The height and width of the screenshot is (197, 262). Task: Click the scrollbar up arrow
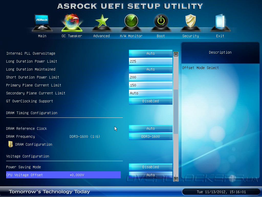(x=176, y=54)
